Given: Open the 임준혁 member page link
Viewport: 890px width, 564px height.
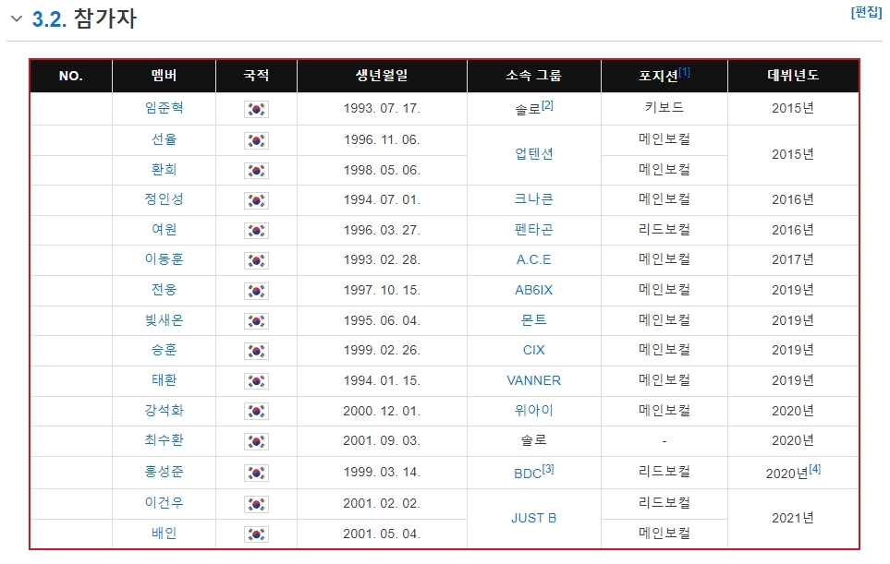Looking at the screenshot, I should click(x=164, y=108).
